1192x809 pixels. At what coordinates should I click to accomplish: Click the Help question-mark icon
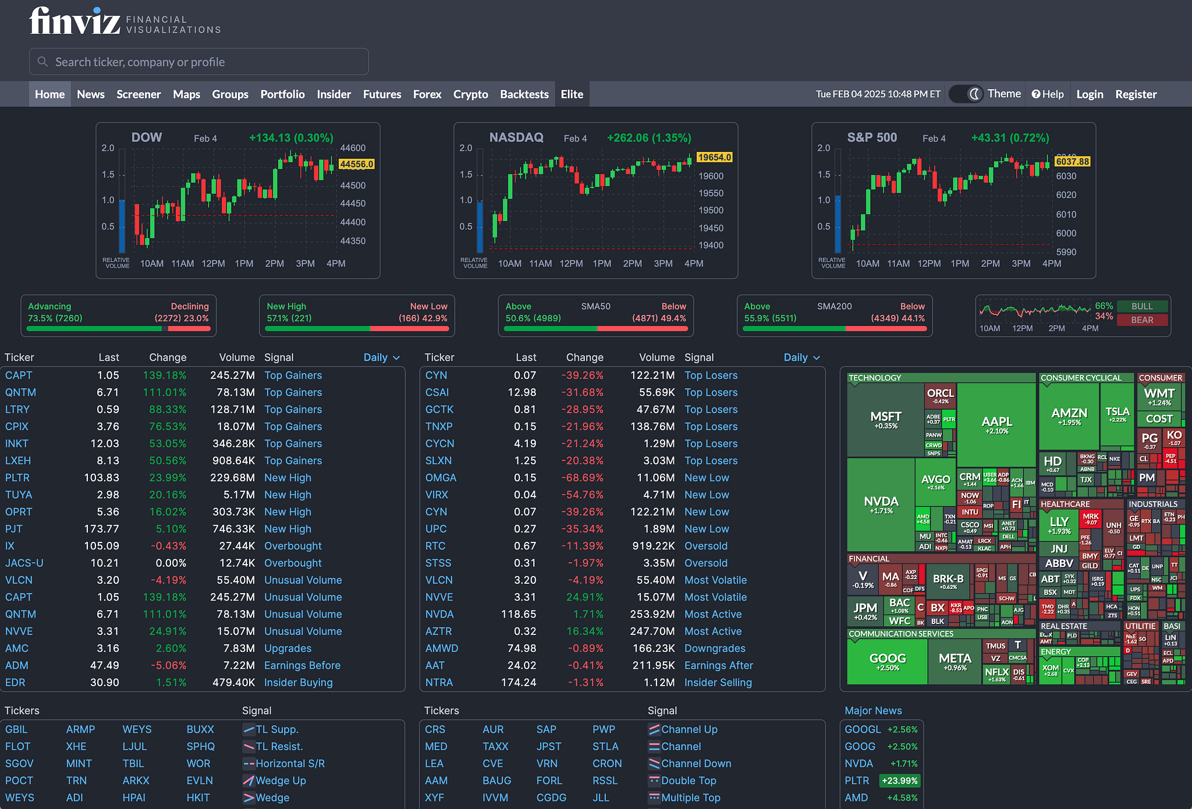[1037, 94]
